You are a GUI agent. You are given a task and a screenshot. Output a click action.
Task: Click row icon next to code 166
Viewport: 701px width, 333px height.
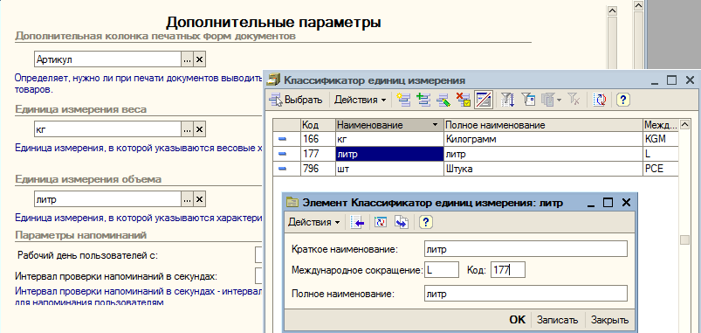tap(283, 139)
